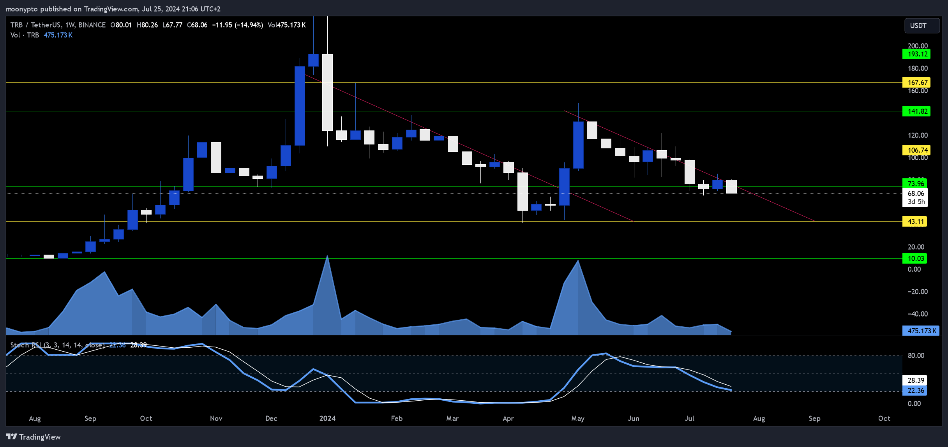Click the 141.82 price level label

pos(916,111)
